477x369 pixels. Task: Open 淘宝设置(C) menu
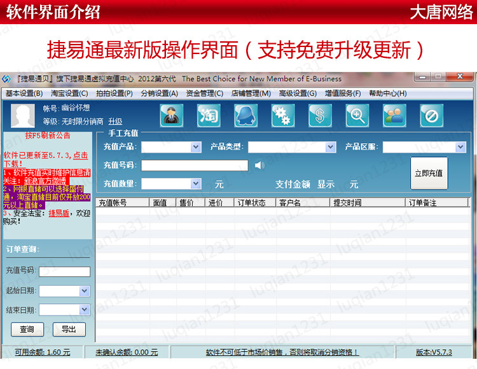[69, 94]
